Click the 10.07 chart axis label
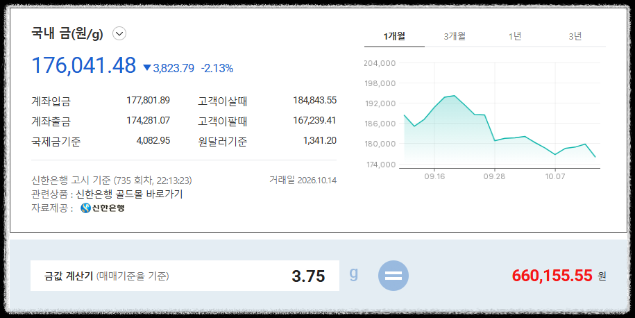The height and width of the screenshot is (318, 635). pos(554,176)
